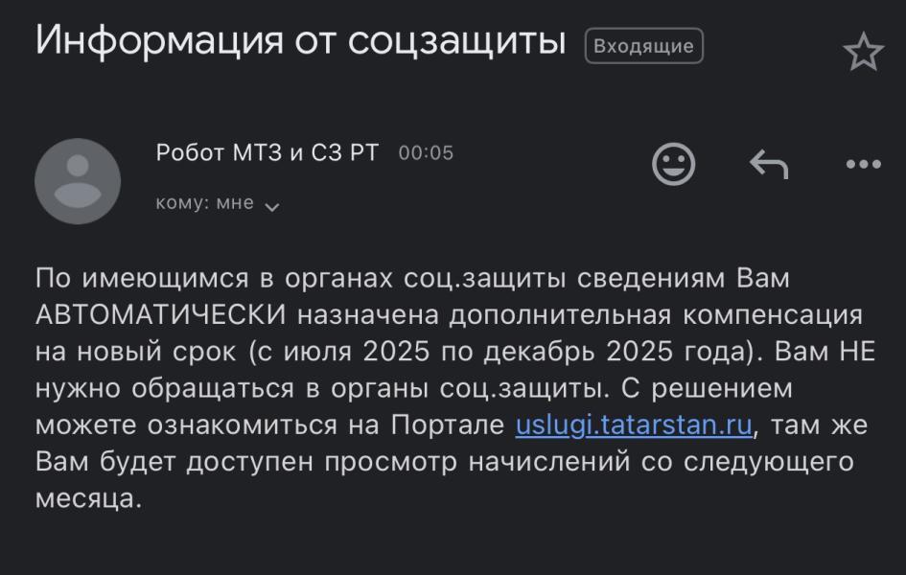
Task: Tap the 00:05 message timestamp
Action: 426,153
